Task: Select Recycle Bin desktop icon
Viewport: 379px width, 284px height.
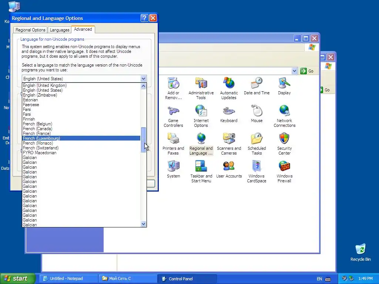Action: 360,253
